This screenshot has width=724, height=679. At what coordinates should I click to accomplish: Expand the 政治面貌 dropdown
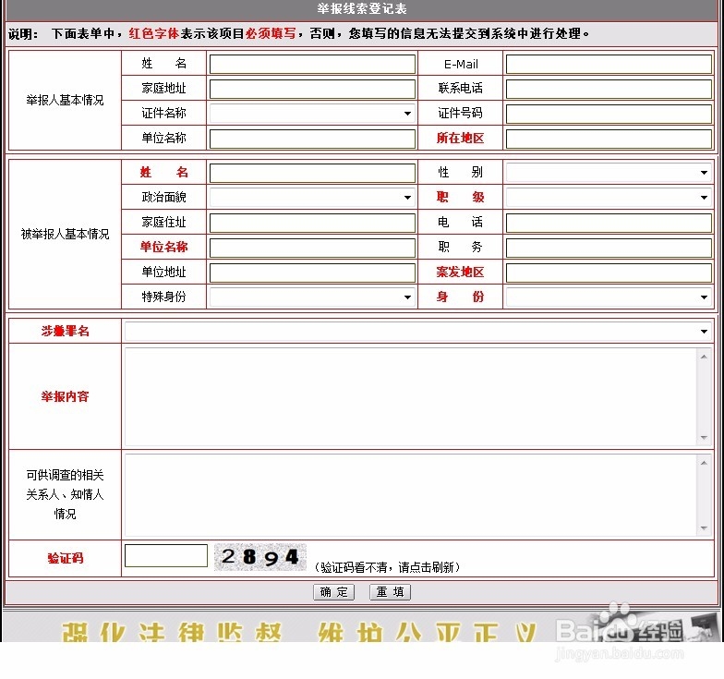[312, 198]
